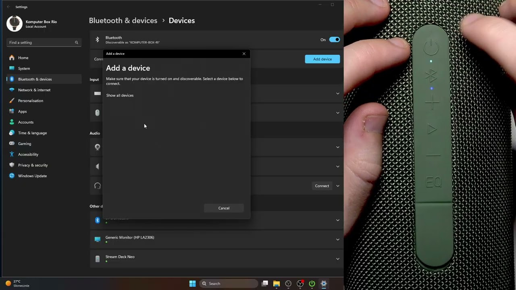Open the Windows Start menu

tap(192, 284)
